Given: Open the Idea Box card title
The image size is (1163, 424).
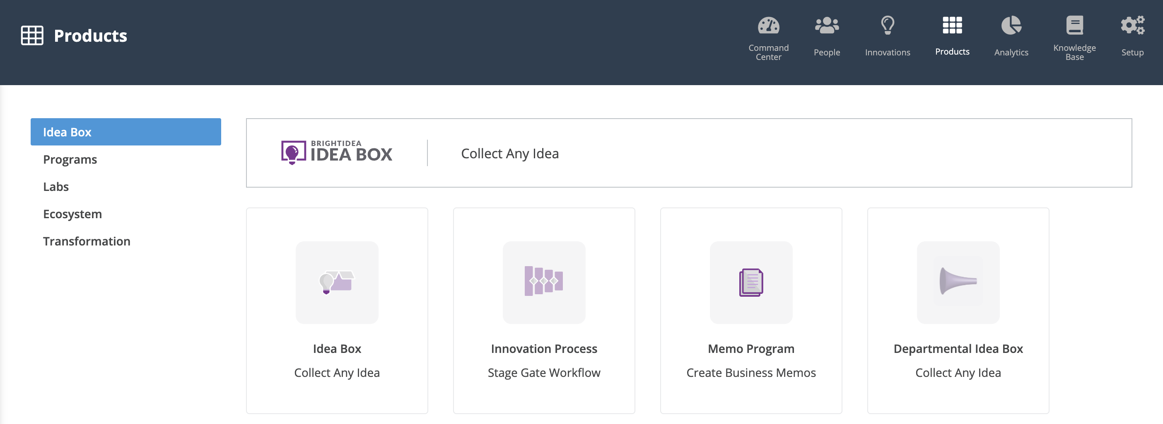Looking at the screenshot, I should [x=337, y=349].
